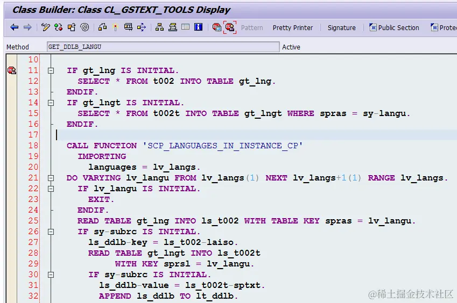Open the Where-Used List icon
The width and height of the screenshot is (457, 303).
pos(128,27)
